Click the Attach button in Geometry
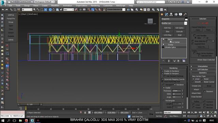The image size is (218, 123). [197, 90]
